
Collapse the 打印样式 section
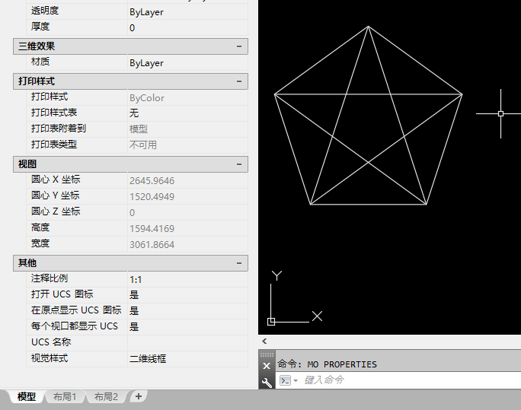[239, 81]
